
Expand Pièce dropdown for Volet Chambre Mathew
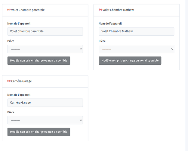(136, 49)
